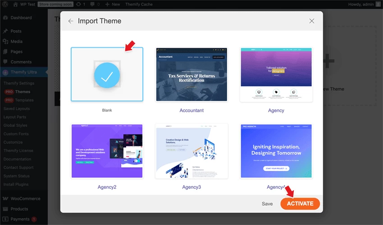The height and width of the screenshot is (225, 383).
Task: Open the Themify Cache admin bar menu
Action: point(139,4)
